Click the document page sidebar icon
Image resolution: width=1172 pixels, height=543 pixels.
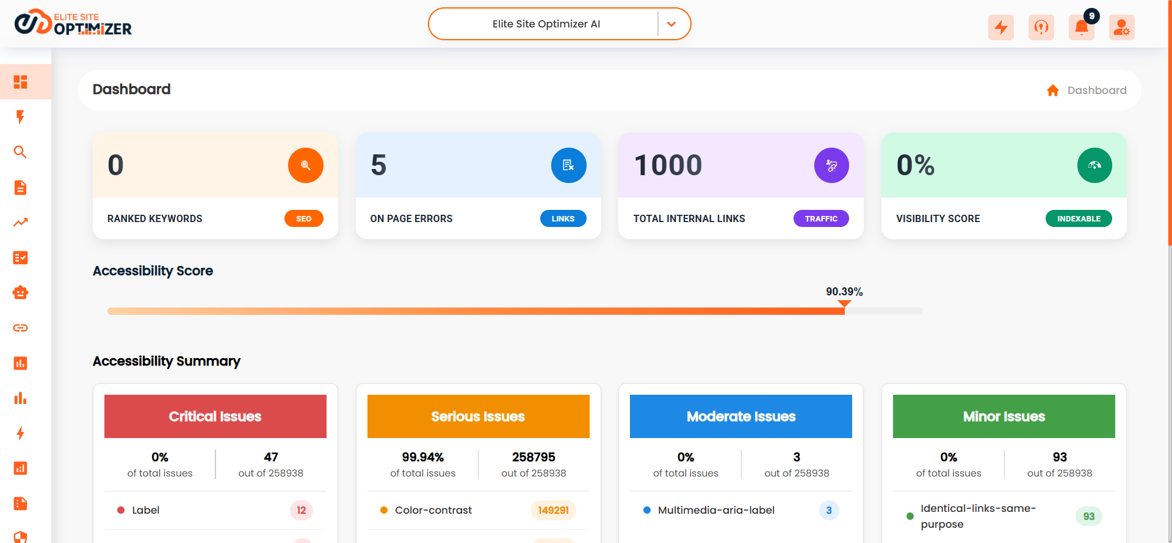pyautogui.click(x=20, y=187)
